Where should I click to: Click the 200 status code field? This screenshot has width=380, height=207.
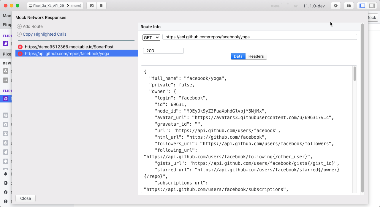[163, 51]
